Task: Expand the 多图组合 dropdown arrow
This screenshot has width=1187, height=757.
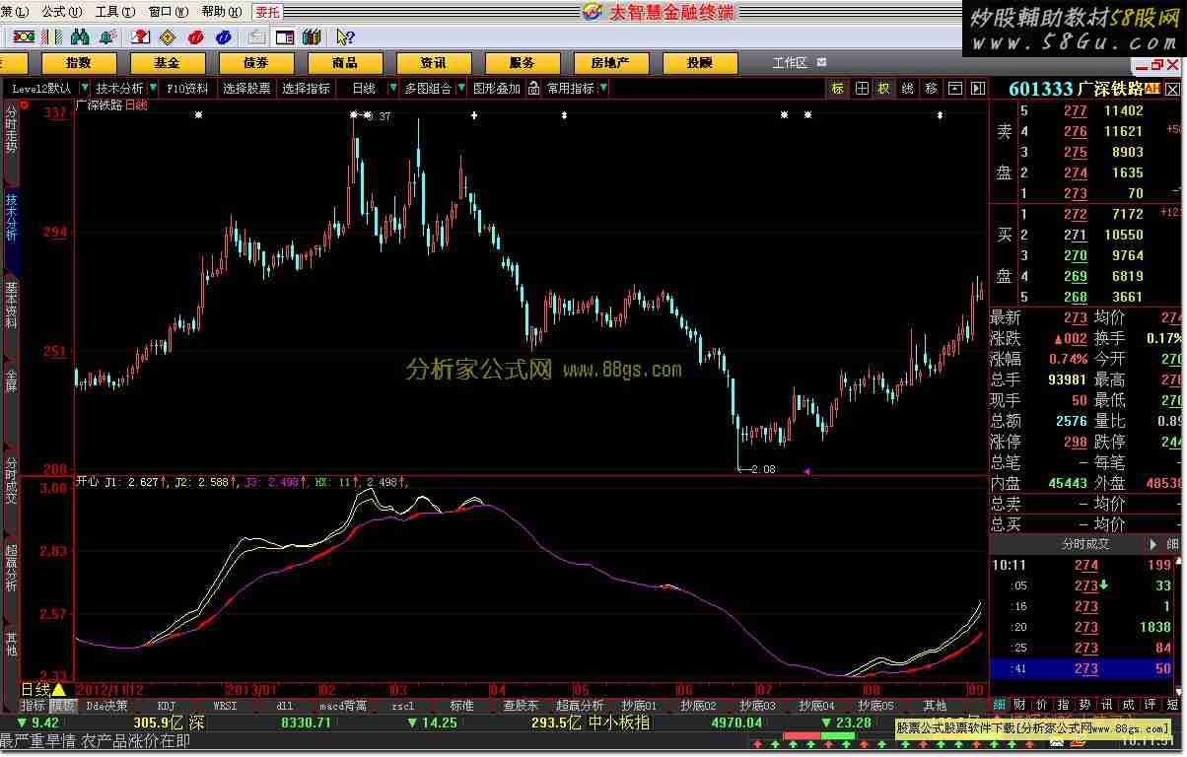Action: 460,88
